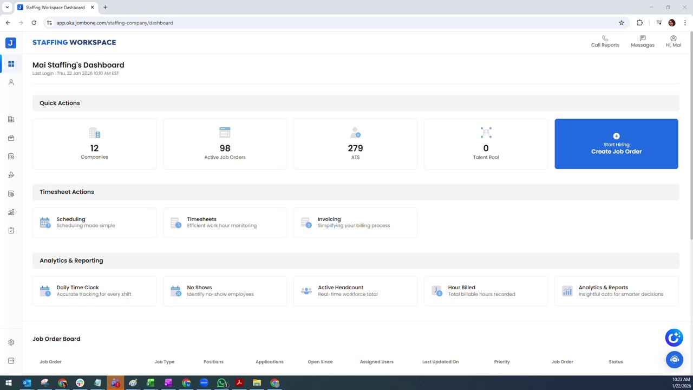Screen dimensions: 693x390
Task: Click the logout icon at sidebar bottom
Action: [x=11, y=361]
